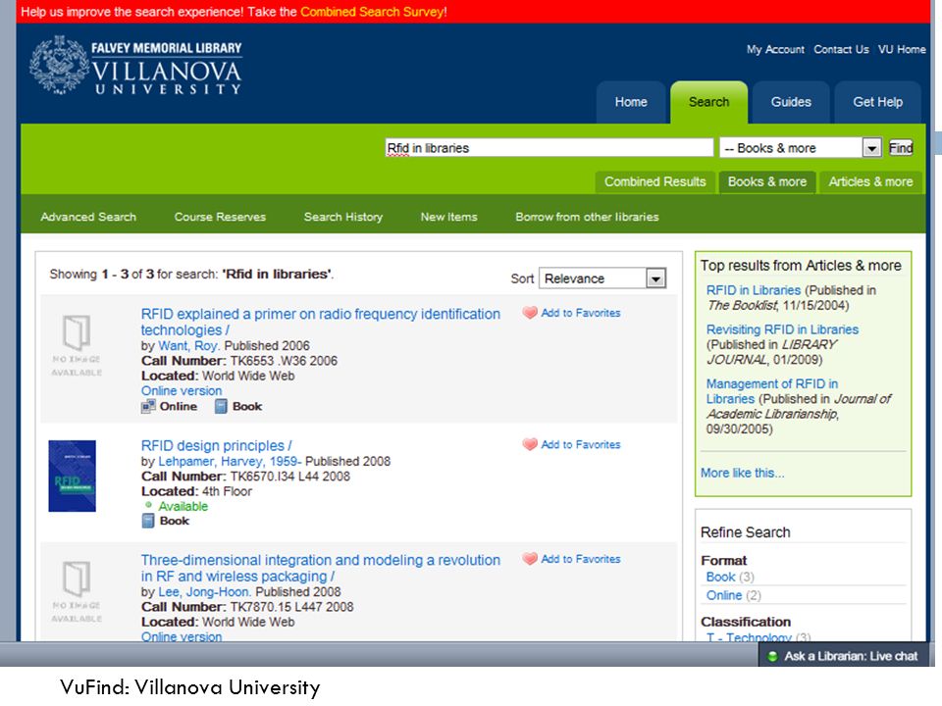The width and height of the screenshot is (942, 706).
Task: Switch to Combined Results tab
Action: [x=654, y=182]
